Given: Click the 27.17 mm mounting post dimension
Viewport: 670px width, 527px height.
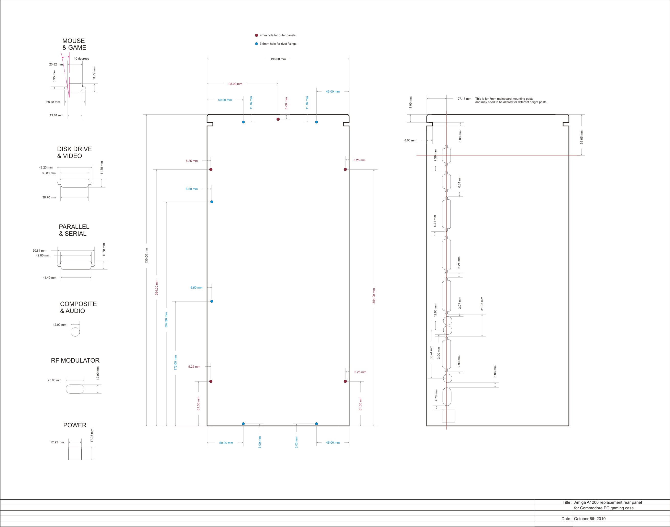Looking at the screenshot, I should pyautogui.click(x=464, y=99).
